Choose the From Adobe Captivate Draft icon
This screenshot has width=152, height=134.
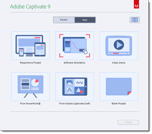point(74,87)
